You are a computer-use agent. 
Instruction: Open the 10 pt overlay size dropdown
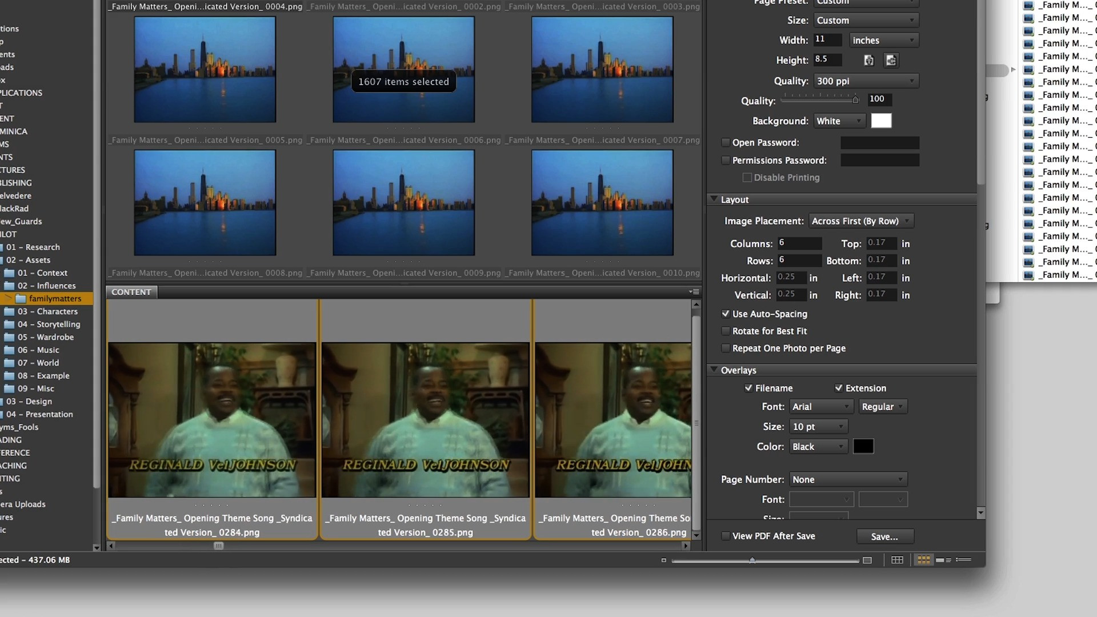[818, 427]
